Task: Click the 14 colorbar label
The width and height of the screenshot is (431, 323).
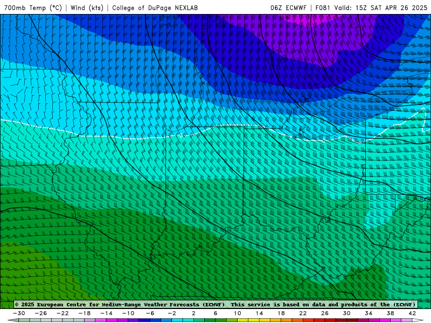Action: (x=259, y=313)
